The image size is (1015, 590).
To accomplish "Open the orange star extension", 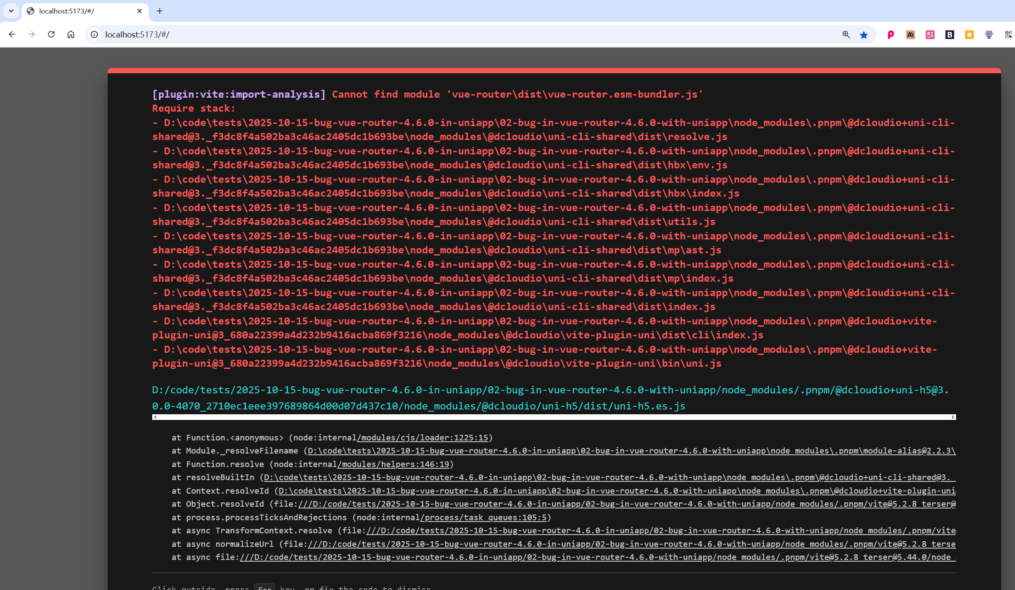I will click(x=969, y=35).
